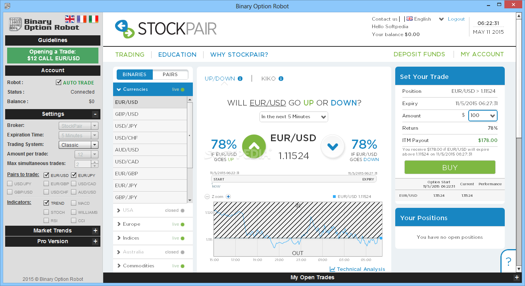Toggle the TREND indicator checkbox
525x286 pixels.
click(46, 203)
